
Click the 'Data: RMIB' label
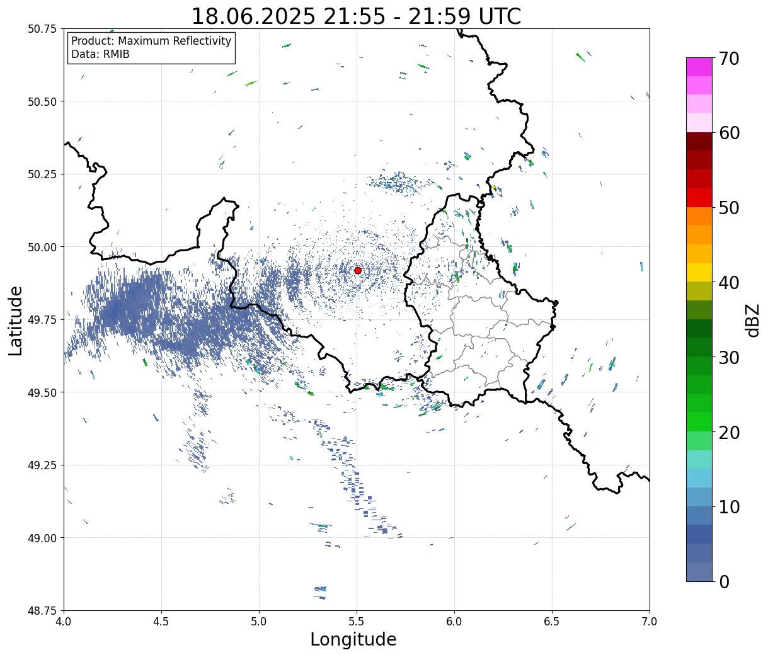[100, 55]
